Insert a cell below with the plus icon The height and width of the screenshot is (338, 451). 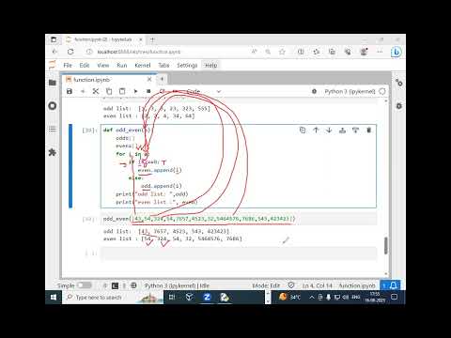coord(83,91)
